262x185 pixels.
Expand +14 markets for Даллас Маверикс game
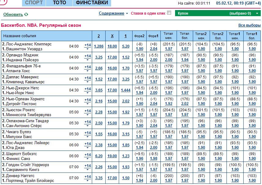click(x=88, y=79)
